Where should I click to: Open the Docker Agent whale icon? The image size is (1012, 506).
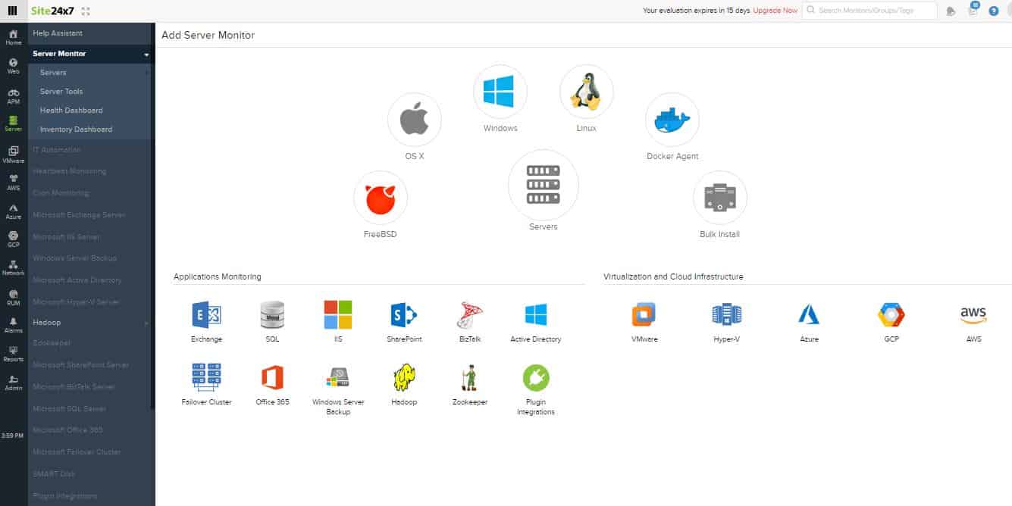[672, 120]
